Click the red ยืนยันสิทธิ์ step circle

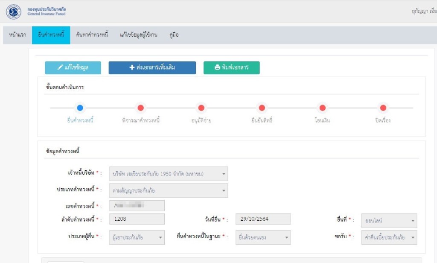tap(262, 108)
